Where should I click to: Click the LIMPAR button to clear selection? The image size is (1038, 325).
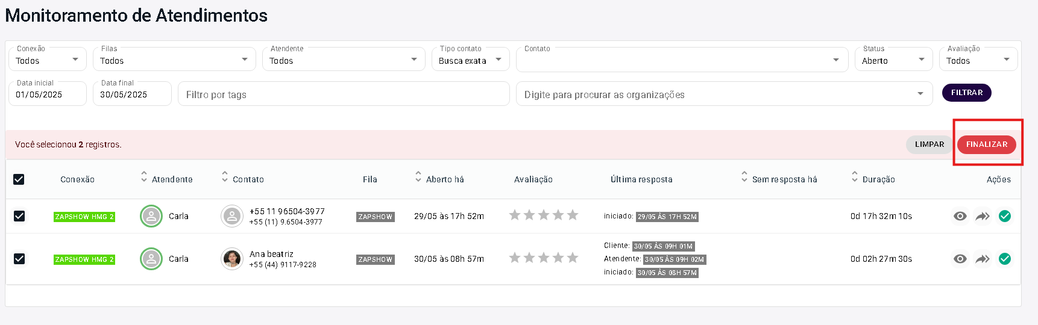coord(929,144)
